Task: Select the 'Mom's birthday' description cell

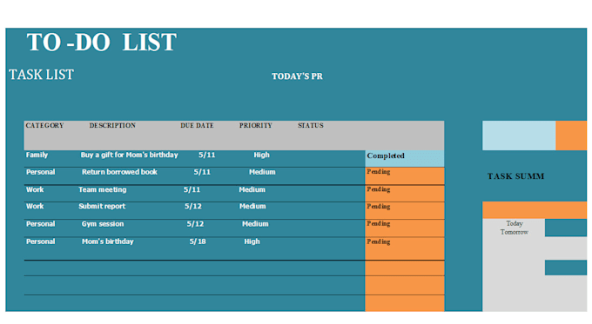Action: coord(108,241)
